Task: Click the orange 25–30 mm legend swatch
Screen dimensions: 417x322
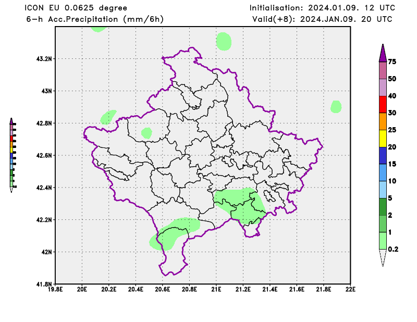Action: coord(383,121)
